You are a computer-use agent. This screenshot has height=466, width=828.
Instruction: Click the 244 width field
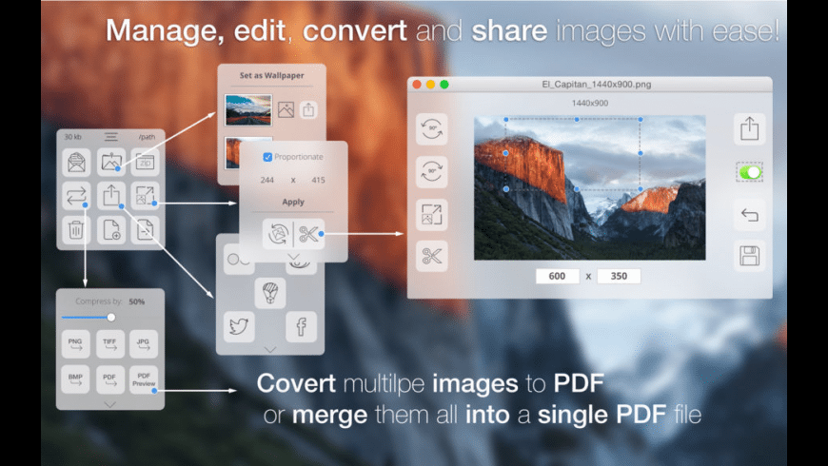click(x=267, y=180)
